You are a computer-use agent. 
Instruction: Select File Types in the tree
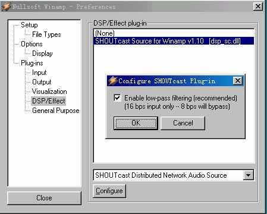pos(46,34)
